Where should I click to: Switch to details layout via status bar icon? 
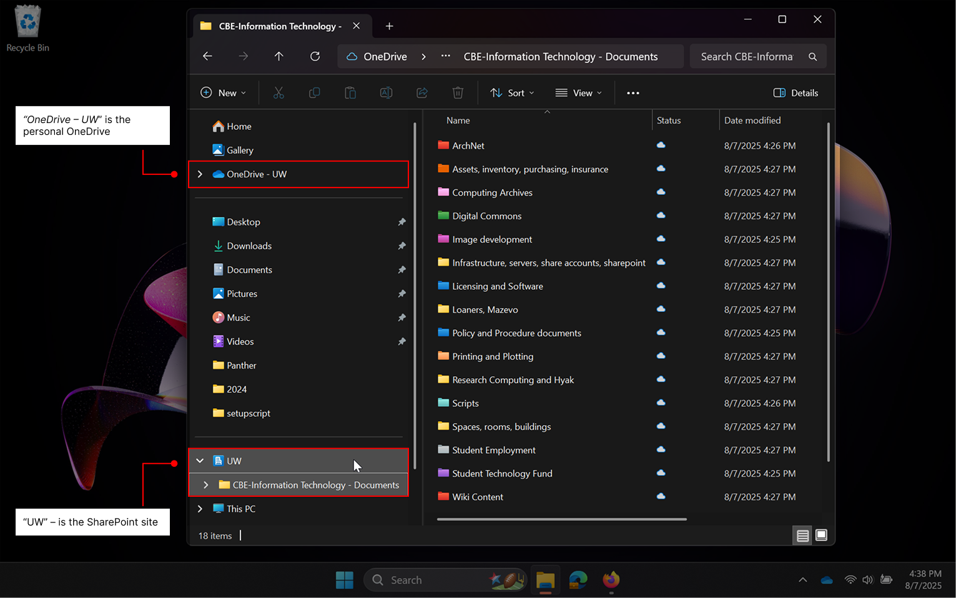802,536
